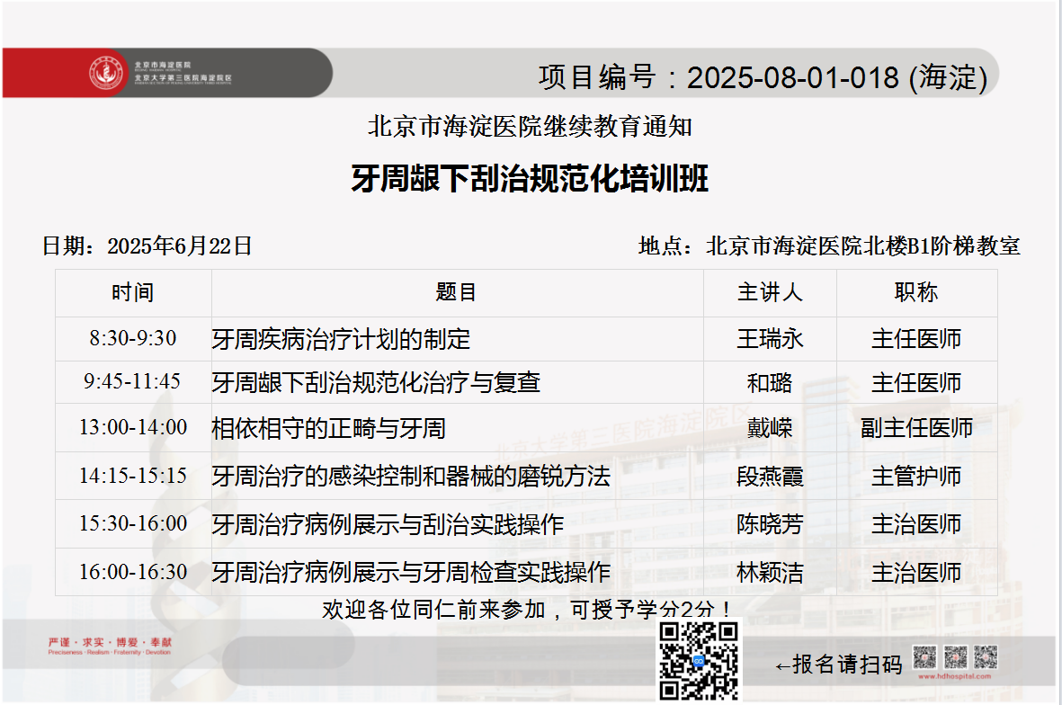This screenshot has height=705, width=1062.
Task: Click the topic "牙周龈下刮治规范化治疗与复查"
Action: (376, 383)
